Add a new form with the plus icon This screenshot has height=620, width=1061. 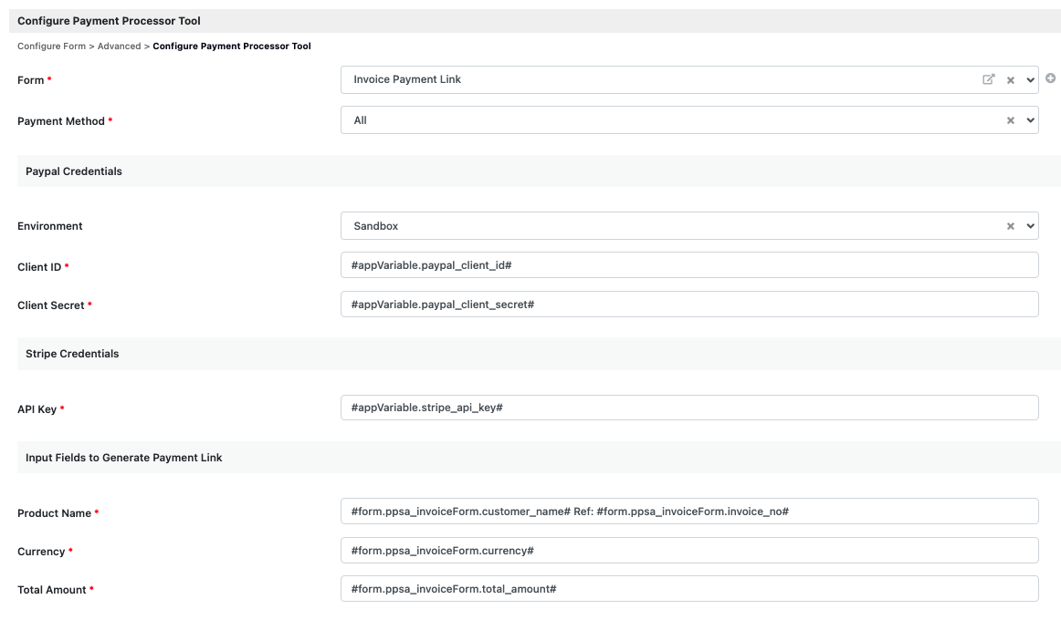1050,78
